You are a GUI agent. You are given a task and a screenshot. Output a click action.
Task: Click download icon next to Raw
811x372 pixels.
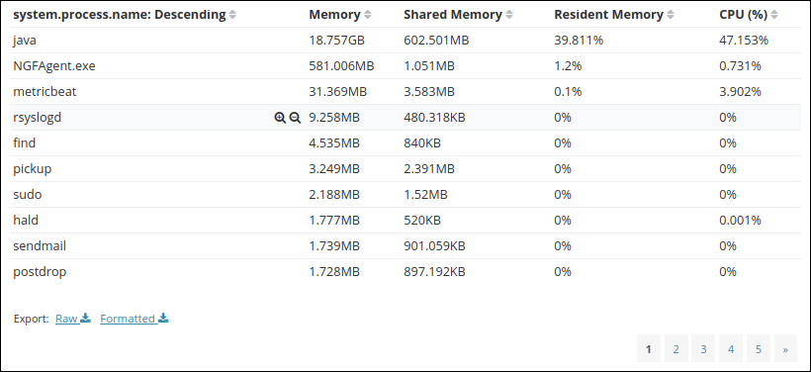(x=86, y=318)
